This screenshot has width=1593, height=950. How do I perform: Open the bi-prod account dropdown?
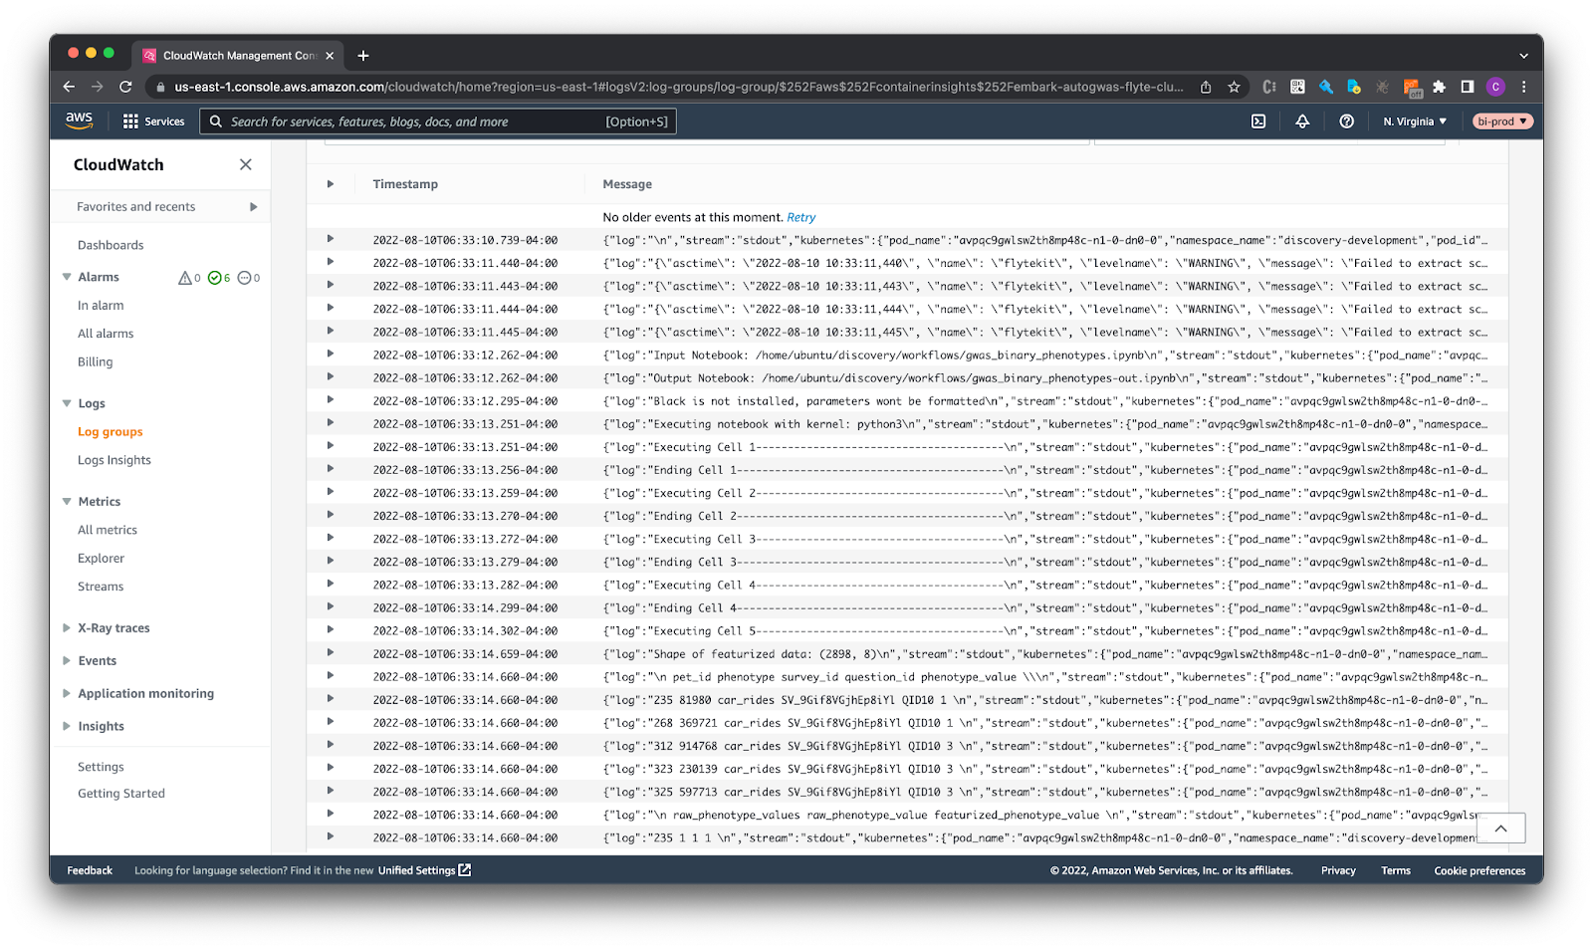1502,121
